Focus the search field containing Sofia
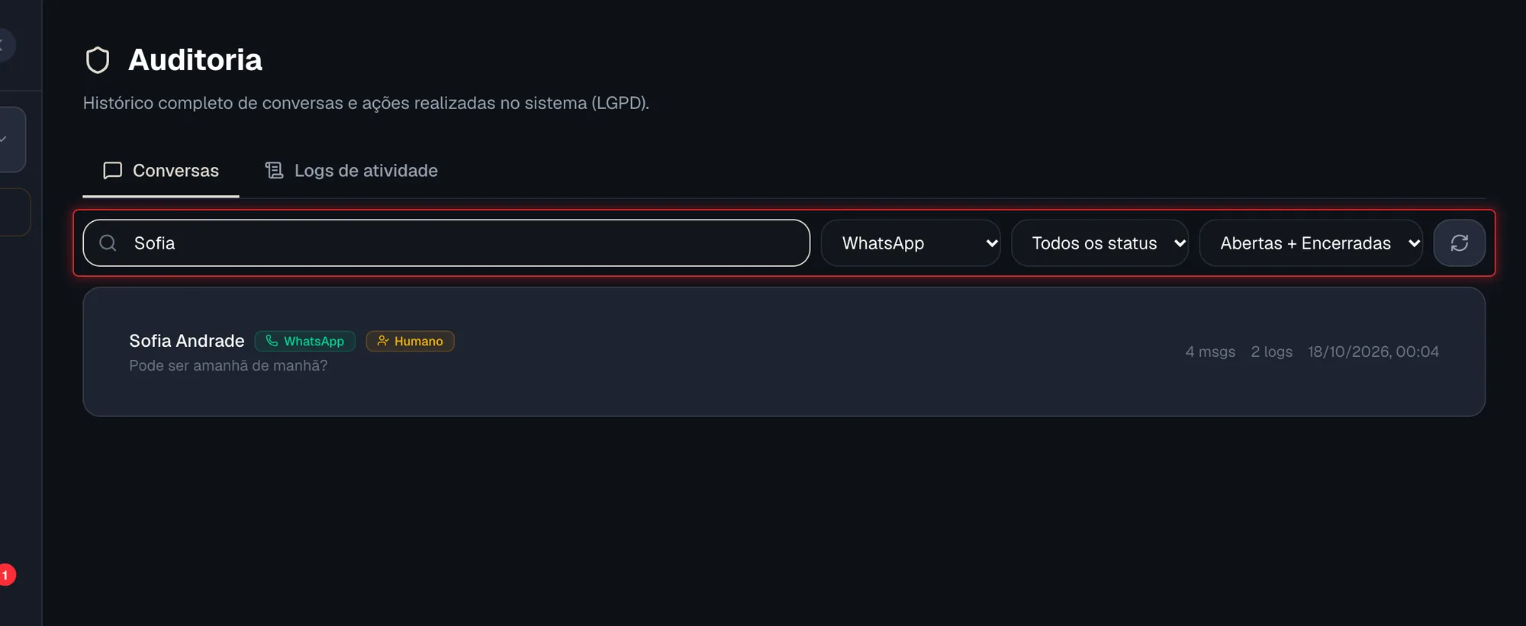 click(446, 243)
